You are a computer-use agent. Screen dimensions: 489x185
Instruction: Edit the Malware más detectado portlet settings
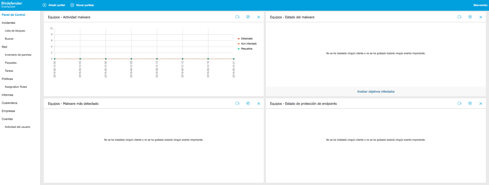pyautogui.click(x=248, y=104)
